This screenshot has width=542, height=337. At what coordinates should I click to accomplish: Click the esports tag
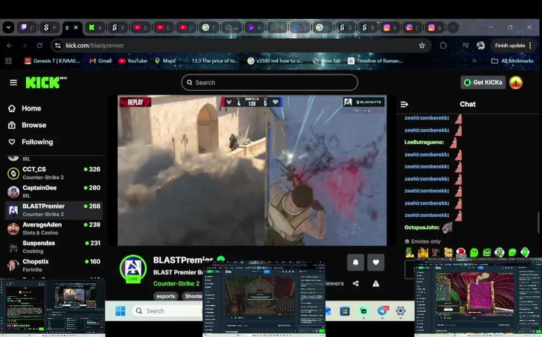point(165,296)
